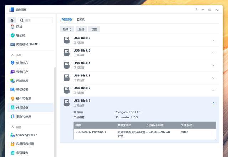Click the 文件系统 column header
The image size is (228, 157).
186,125
